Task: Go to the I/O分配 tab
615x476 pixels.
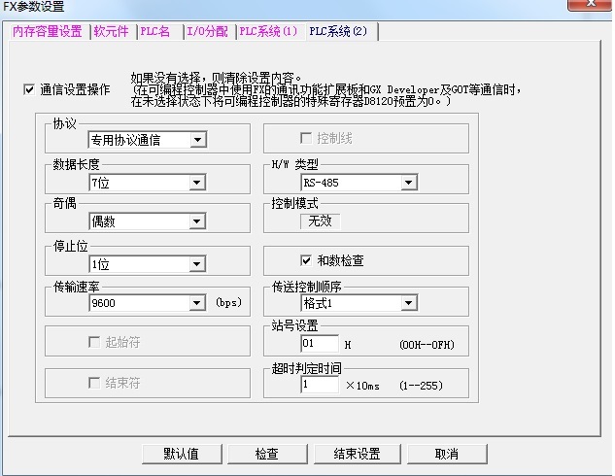Action: [x=207, y=31]
